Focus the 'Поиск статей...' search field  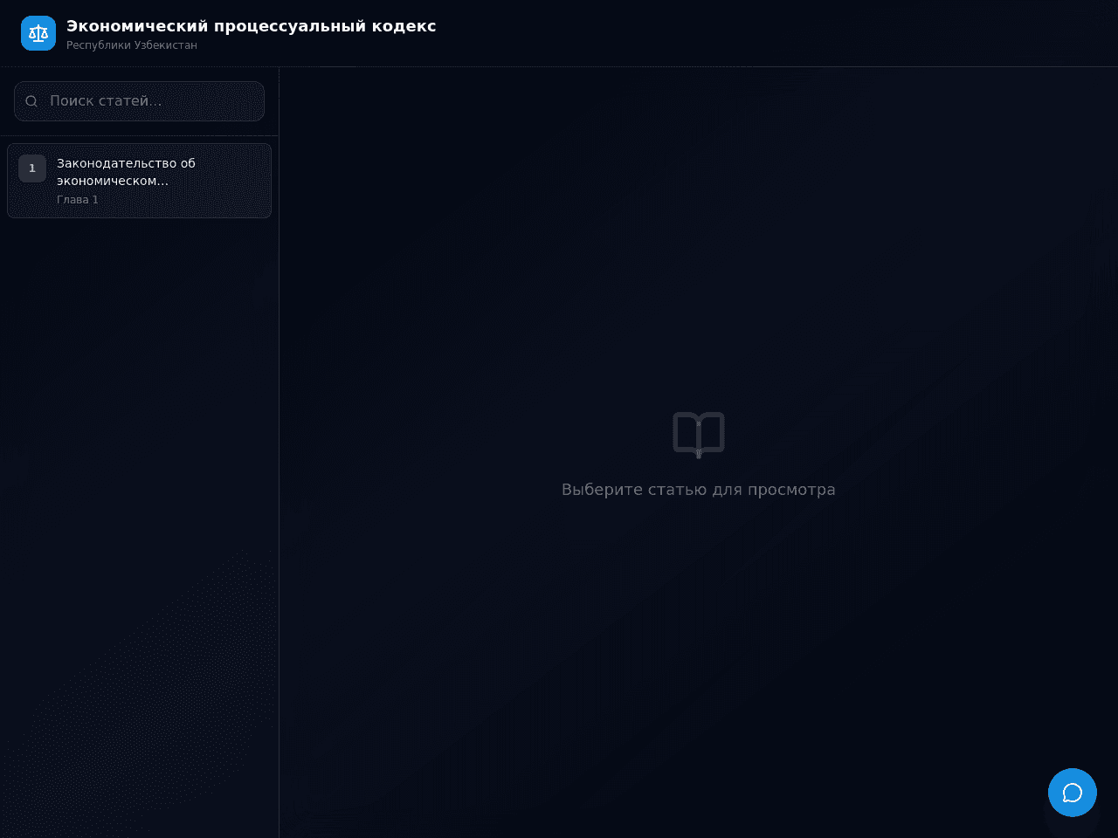coord(139,101)
